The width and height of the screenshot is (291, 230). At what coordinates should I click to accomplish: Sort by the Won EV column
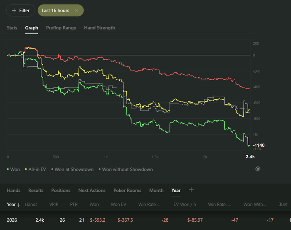pyautogui.click(x=118, y=204)
